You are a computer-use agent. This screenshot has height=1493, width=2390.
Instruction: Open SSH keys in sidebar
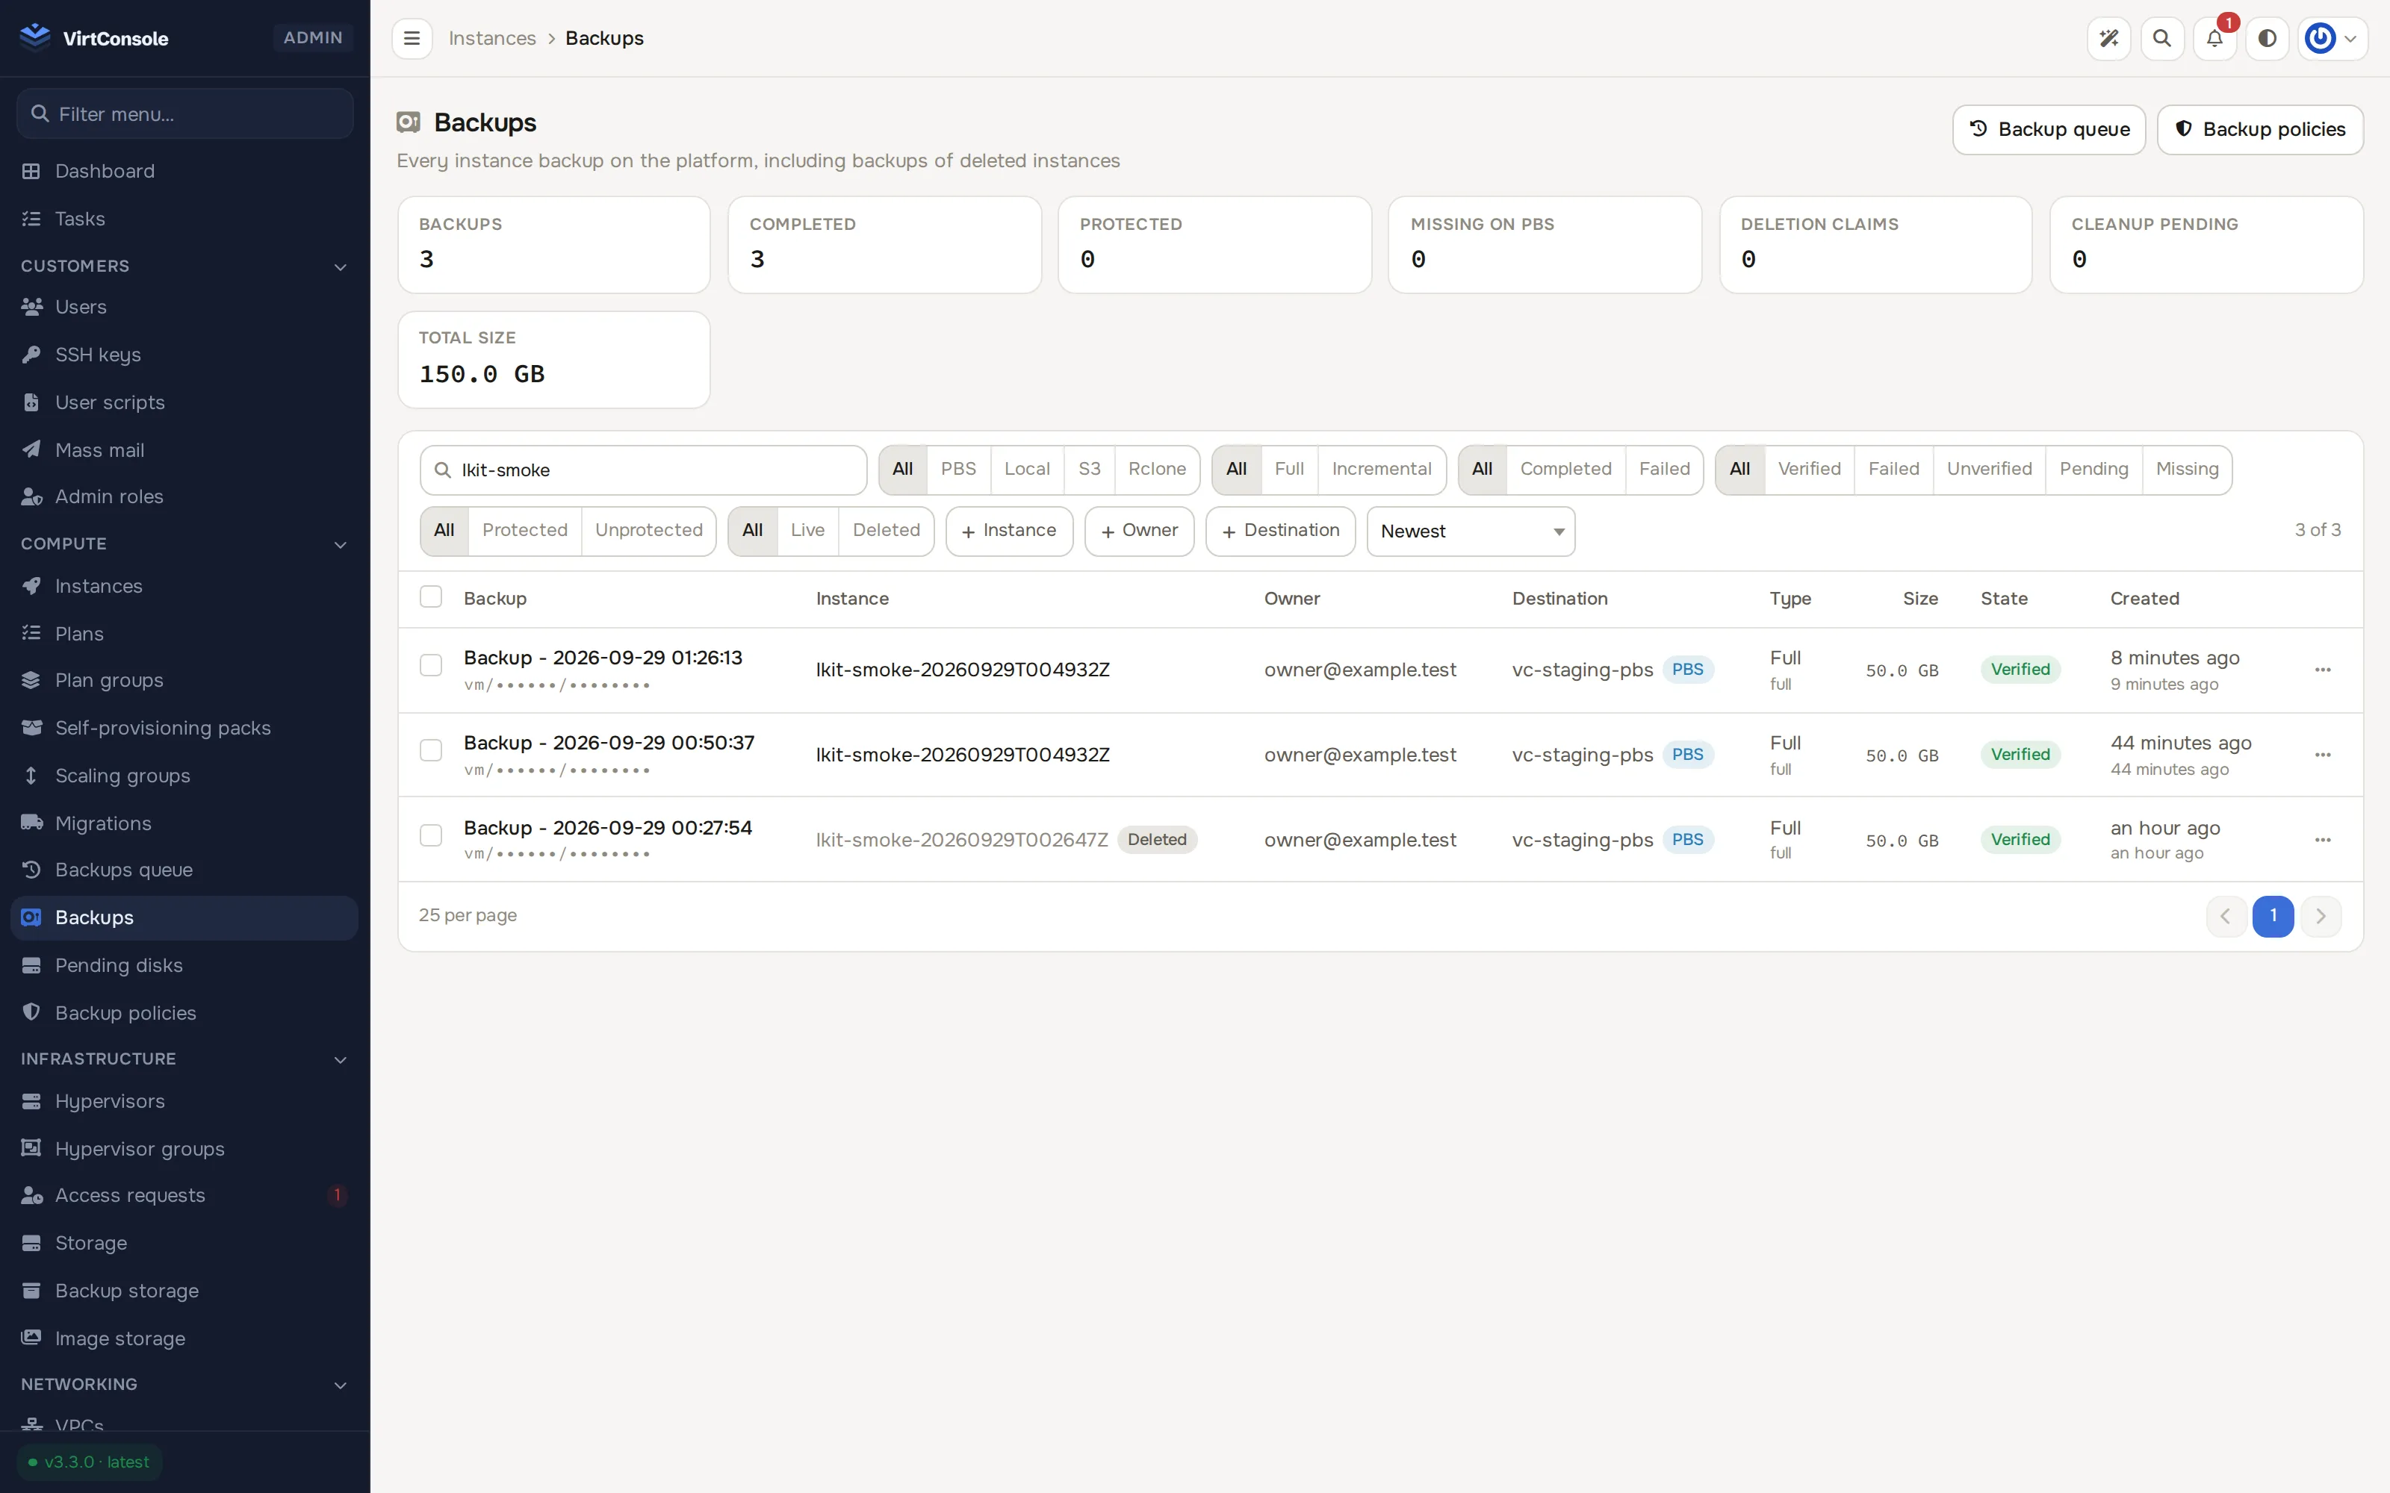click(184, 355)
